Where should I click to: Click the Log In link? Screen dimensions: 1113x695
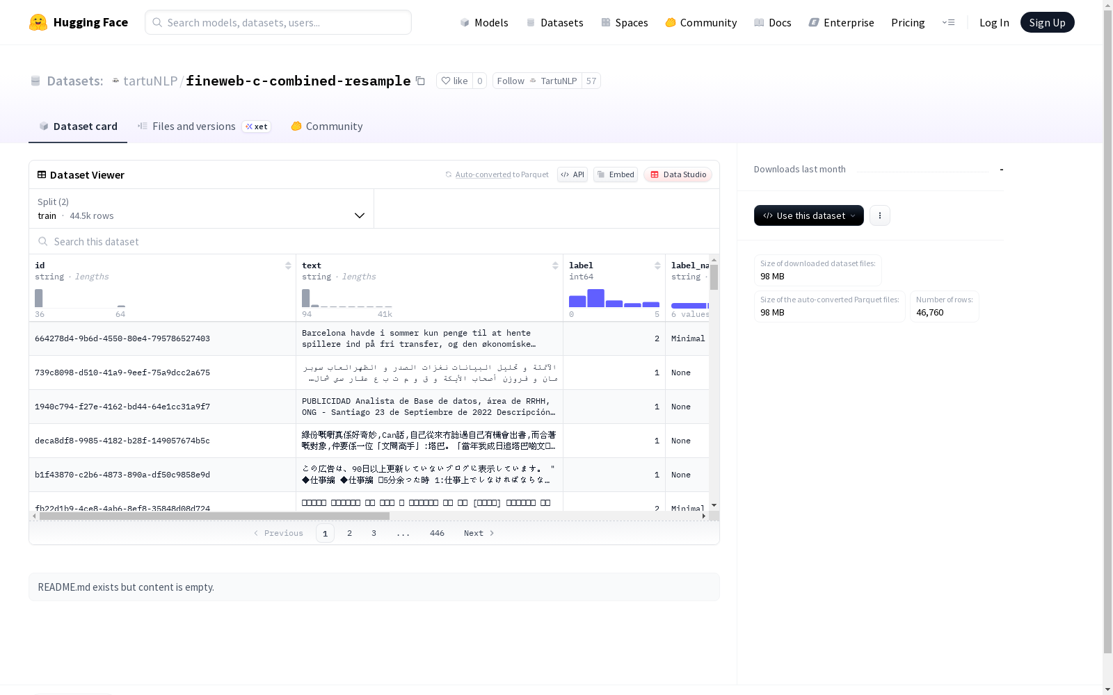tap(994, 22)
